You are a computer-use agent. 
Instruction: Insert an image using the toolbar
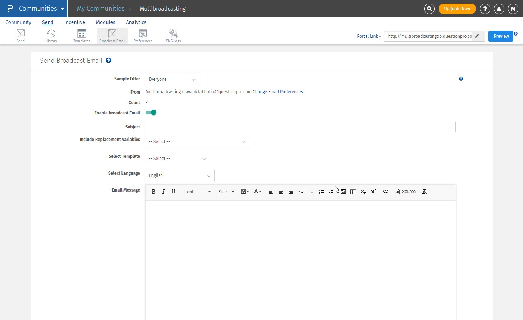point(343,192)
